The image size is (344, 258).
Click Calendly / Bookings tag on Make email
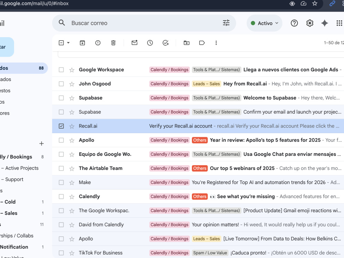[169, 183]
